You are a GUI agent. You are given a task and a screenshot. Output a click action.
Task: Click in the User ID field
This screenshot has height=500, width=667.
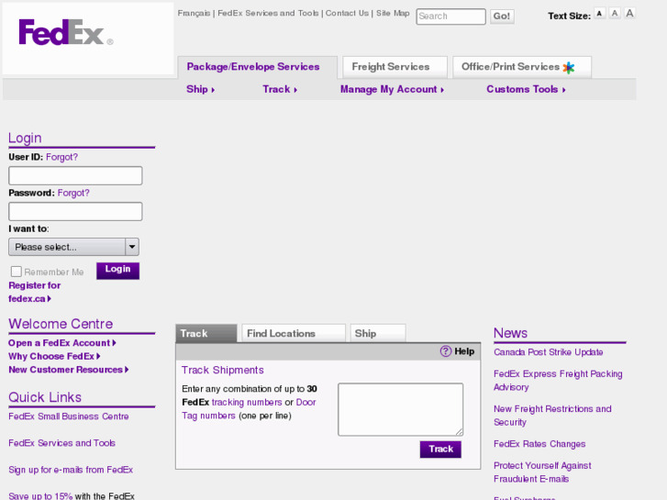75,176
